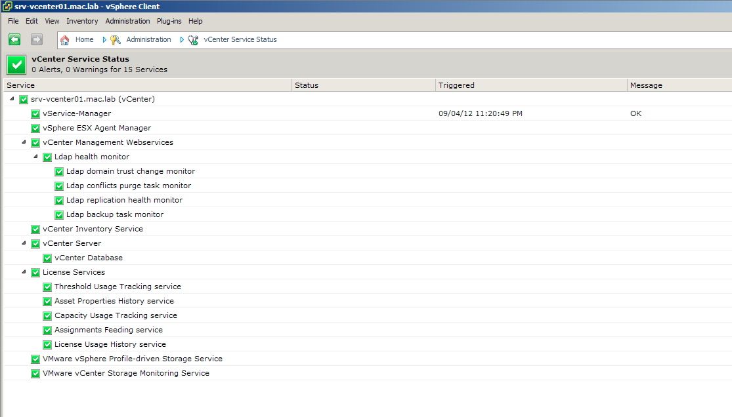Open the Edit menu
Screen dimensions: 732x417
[32, 21]
